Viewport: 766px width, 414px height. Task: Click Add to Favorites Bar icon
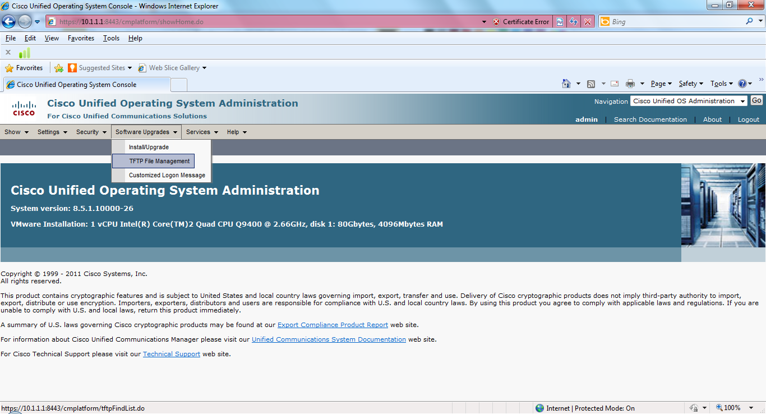coord(59,68)
